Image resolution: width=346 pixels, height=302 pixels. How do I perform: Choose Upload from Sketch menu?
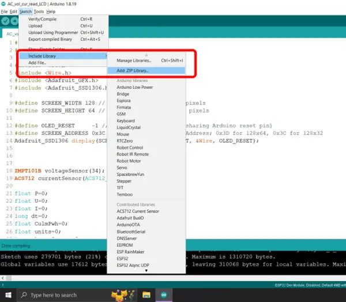pos(63,26)
